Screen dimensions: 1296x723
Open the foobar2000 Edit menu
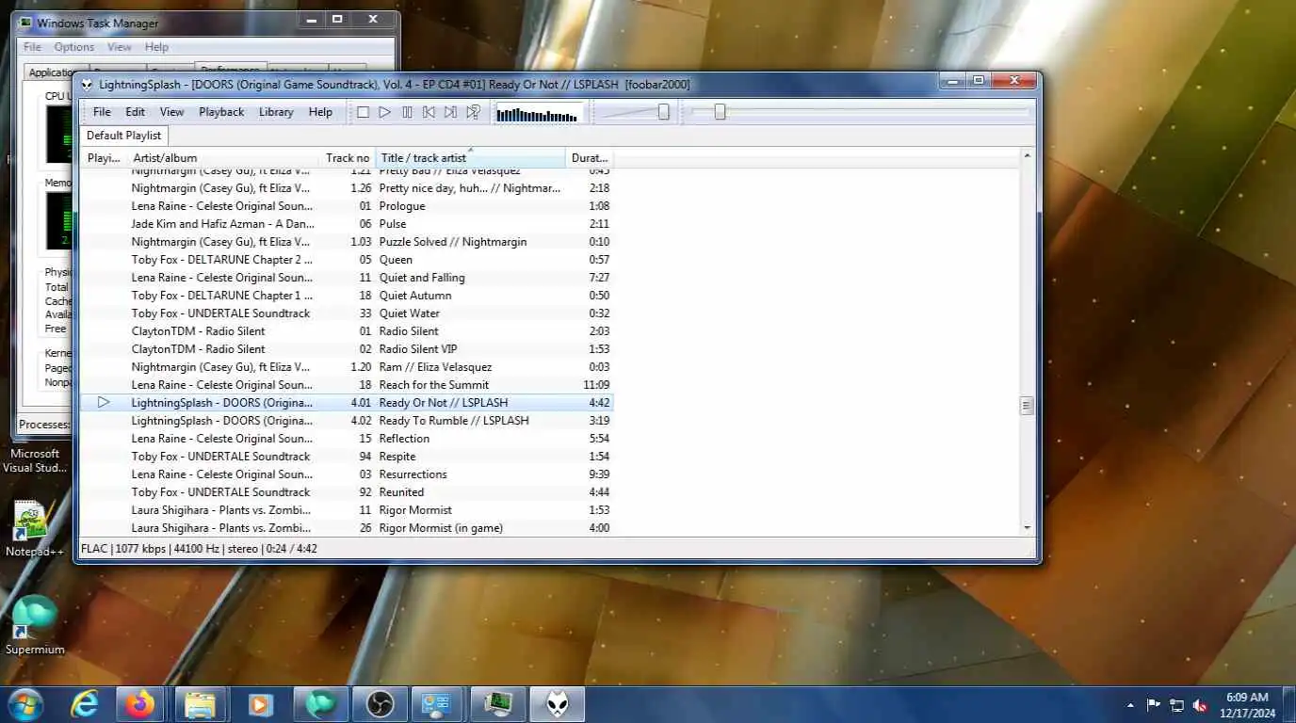136,112
